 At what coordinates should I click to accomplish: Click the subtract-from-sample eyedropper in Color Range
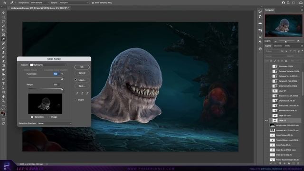click(87, 93)
